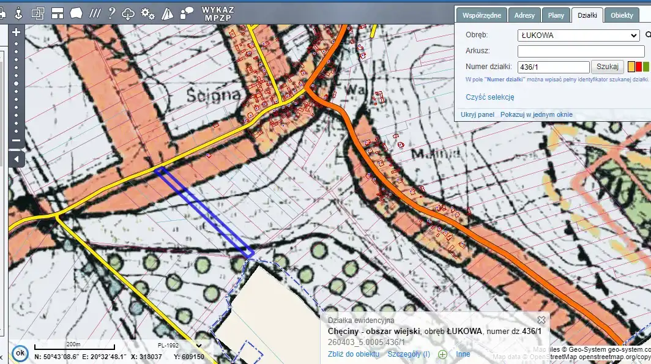This screenshot has width=651, height=364.
Task: Pick the red selection color swatch
Action: 639,67
